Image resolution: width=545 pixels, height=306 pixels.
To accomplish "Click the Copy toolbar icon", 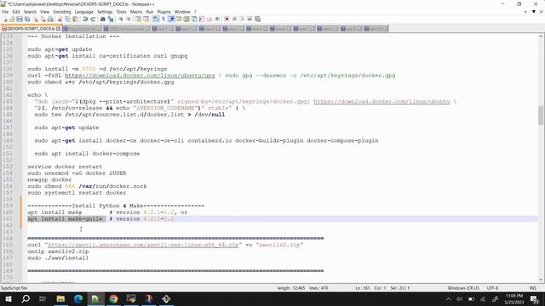I will (x=68, y=19).
